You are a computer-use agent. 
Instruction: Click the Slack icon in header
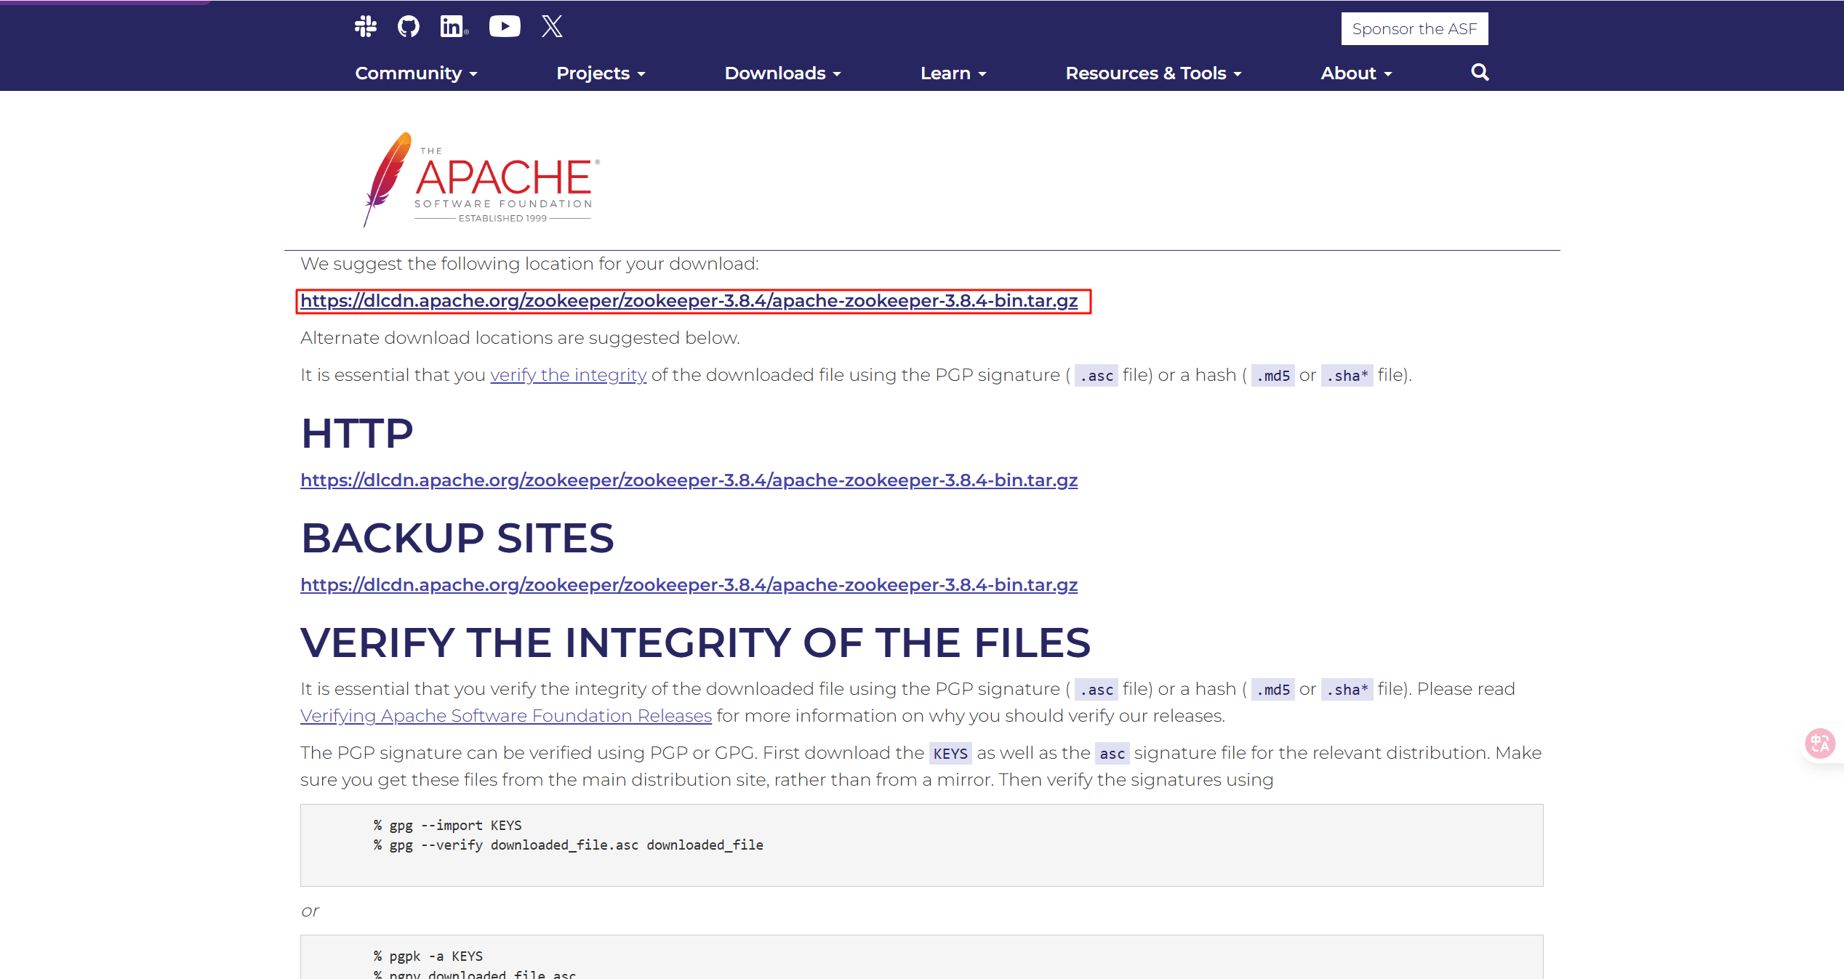365,27
